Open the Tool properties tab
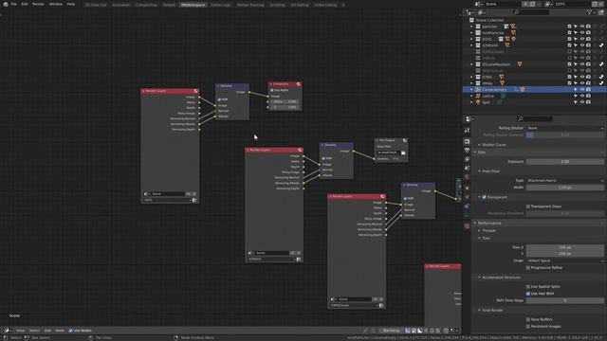 467,131
